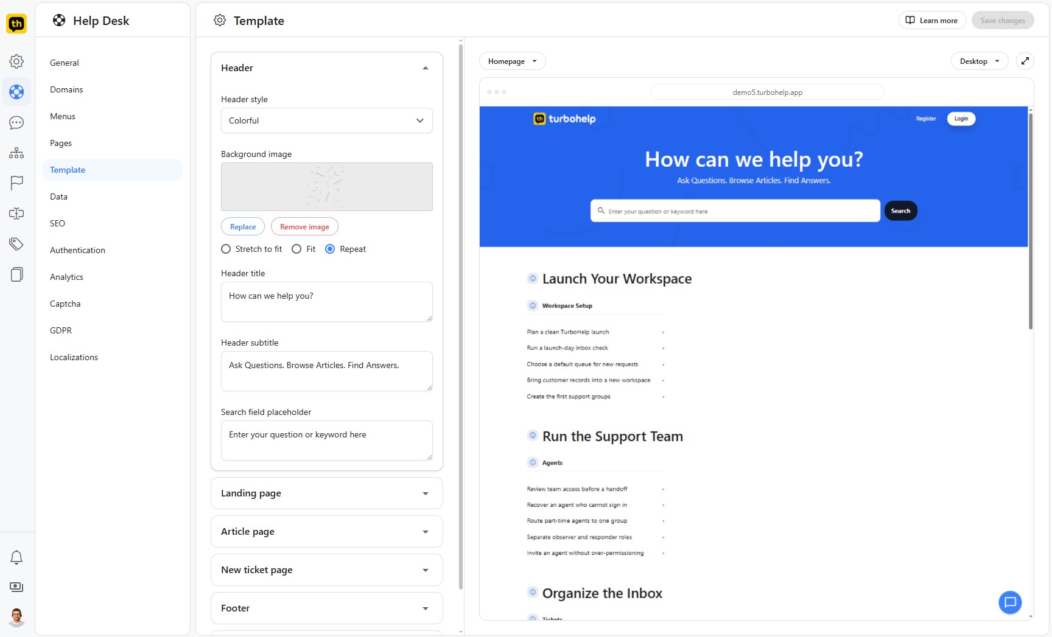Expand the Footer section
The height and width of the screenshot is (637, 1052).
pos(327,608)
